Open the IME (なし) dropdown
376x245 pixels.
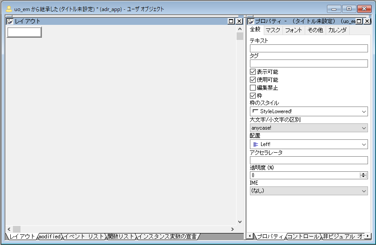point(309,191)
